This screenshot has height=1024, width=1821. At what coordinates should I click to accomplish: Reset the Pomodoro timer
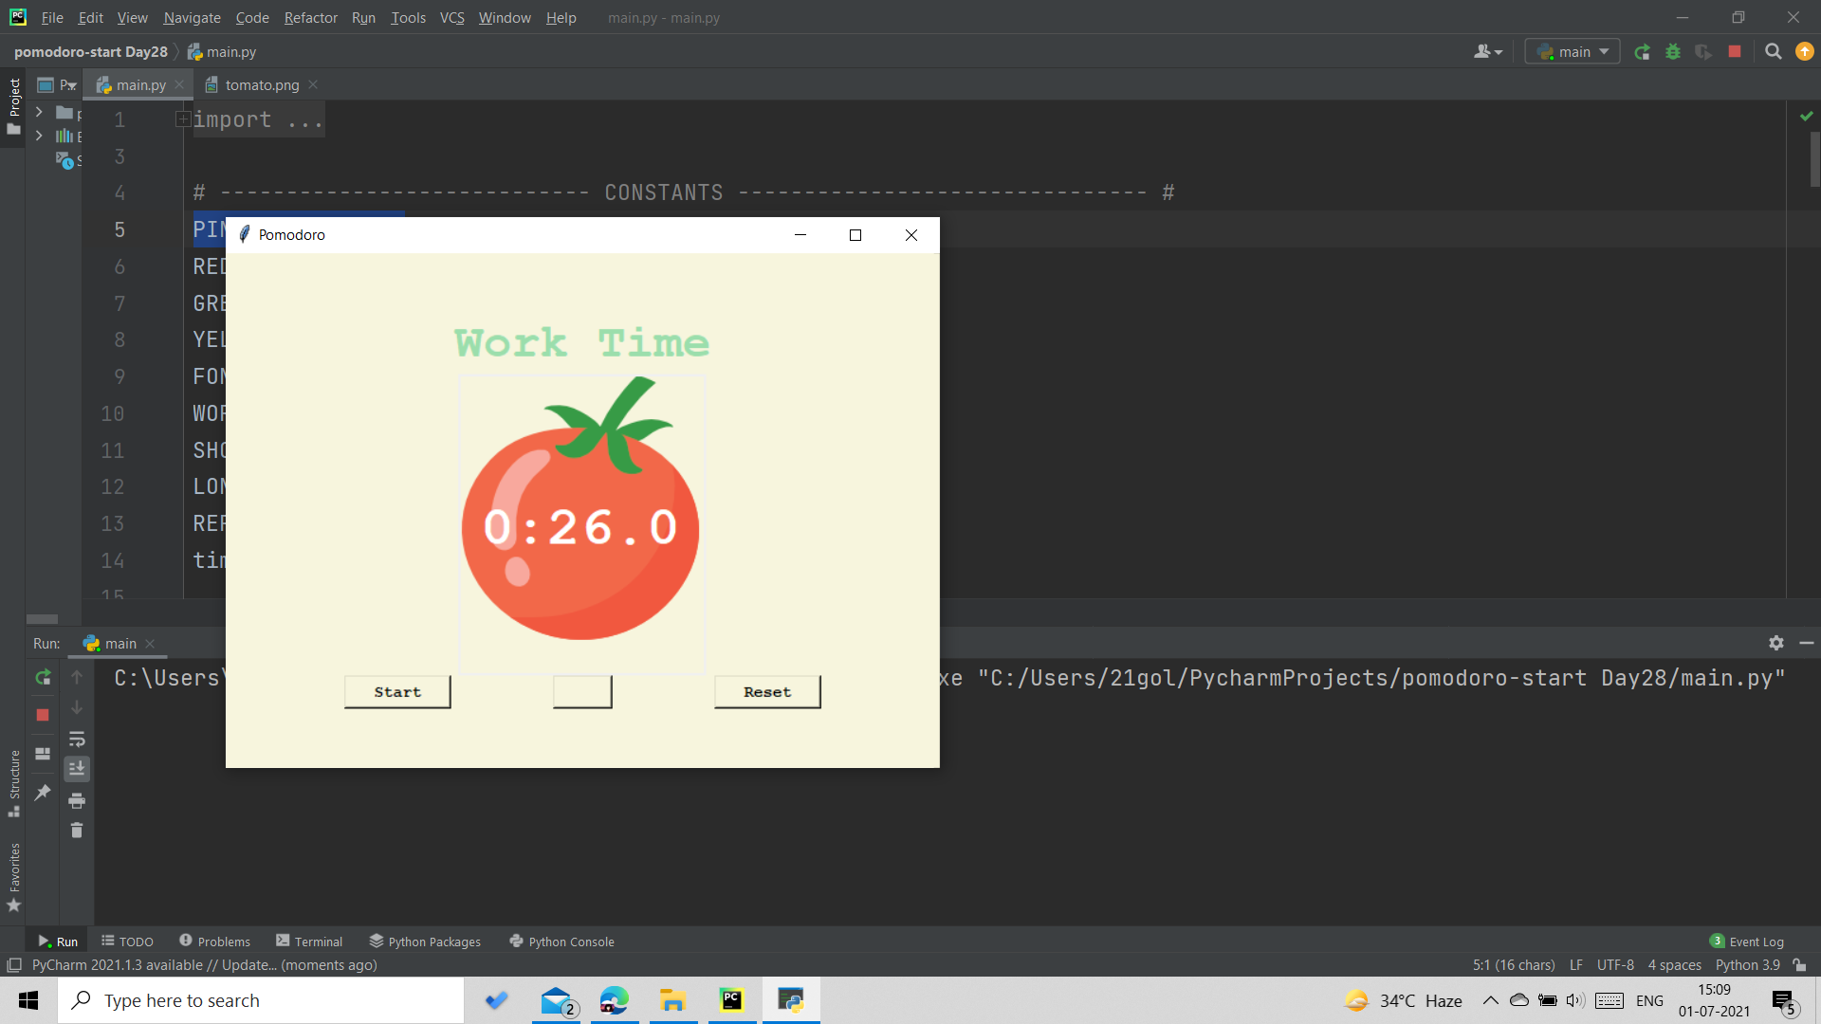(x=766, y=691)
